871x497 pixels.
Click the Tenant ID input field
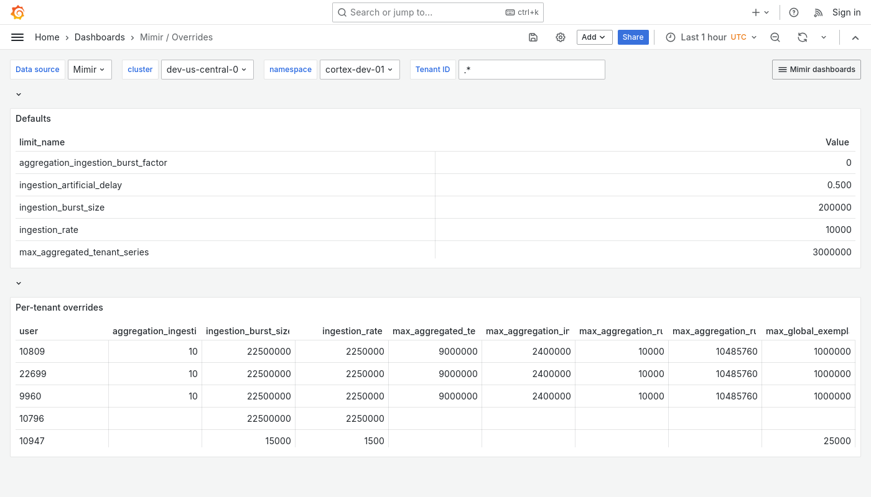(x=532, y=70)
